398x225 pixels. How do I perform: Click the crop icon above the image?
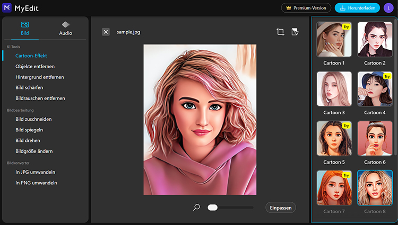click(x=280, y=32)
